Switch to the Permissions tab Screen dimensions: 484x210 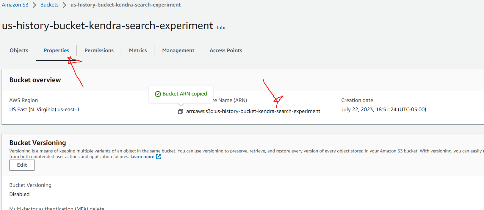coord(99,50)
